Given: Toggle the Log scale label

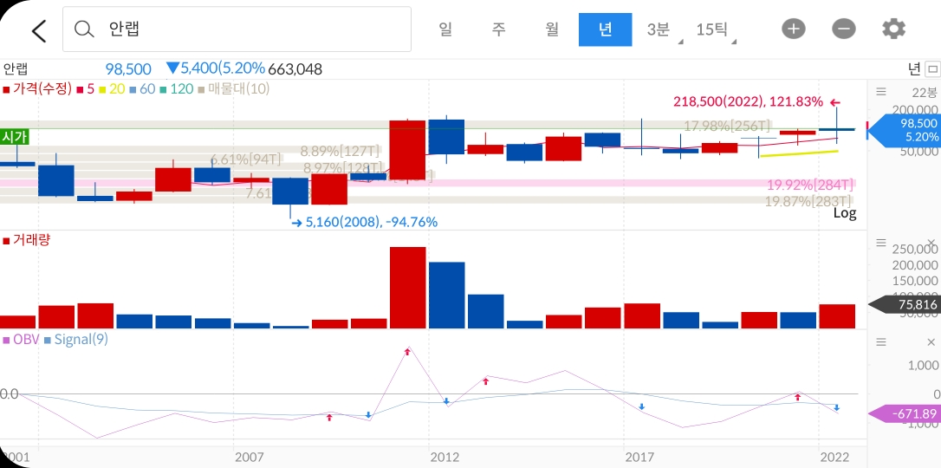Looking at the screenshot, I should [x=845, y=212].
